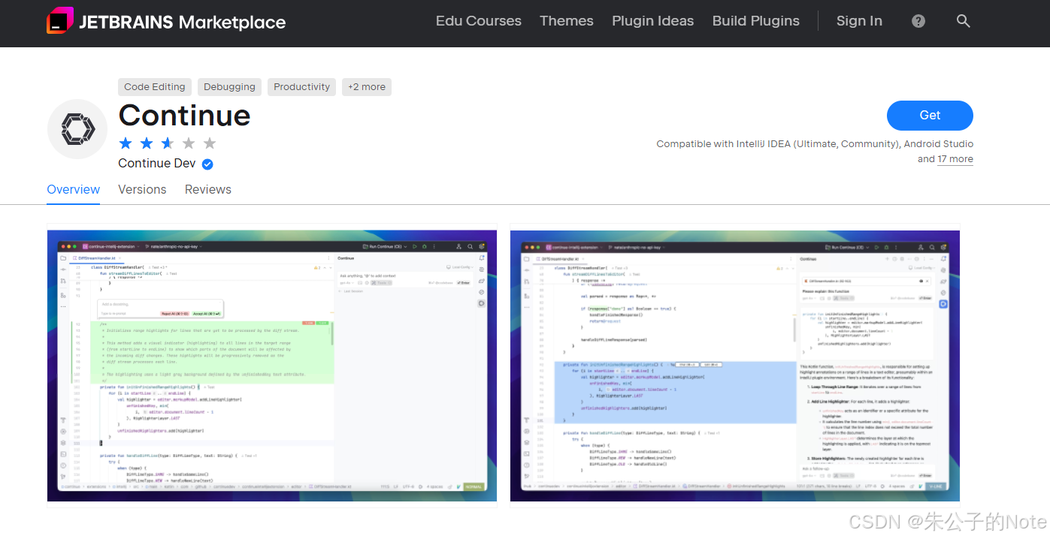Switch to the Reviews tab
The width and height of the screenshot is (1050, 539).
pos(208,190)
